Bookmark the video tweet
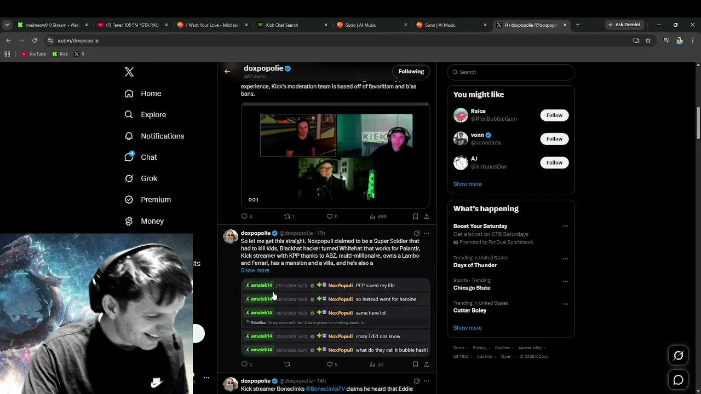Screen dimensions: 701x394 click(415, 216)
